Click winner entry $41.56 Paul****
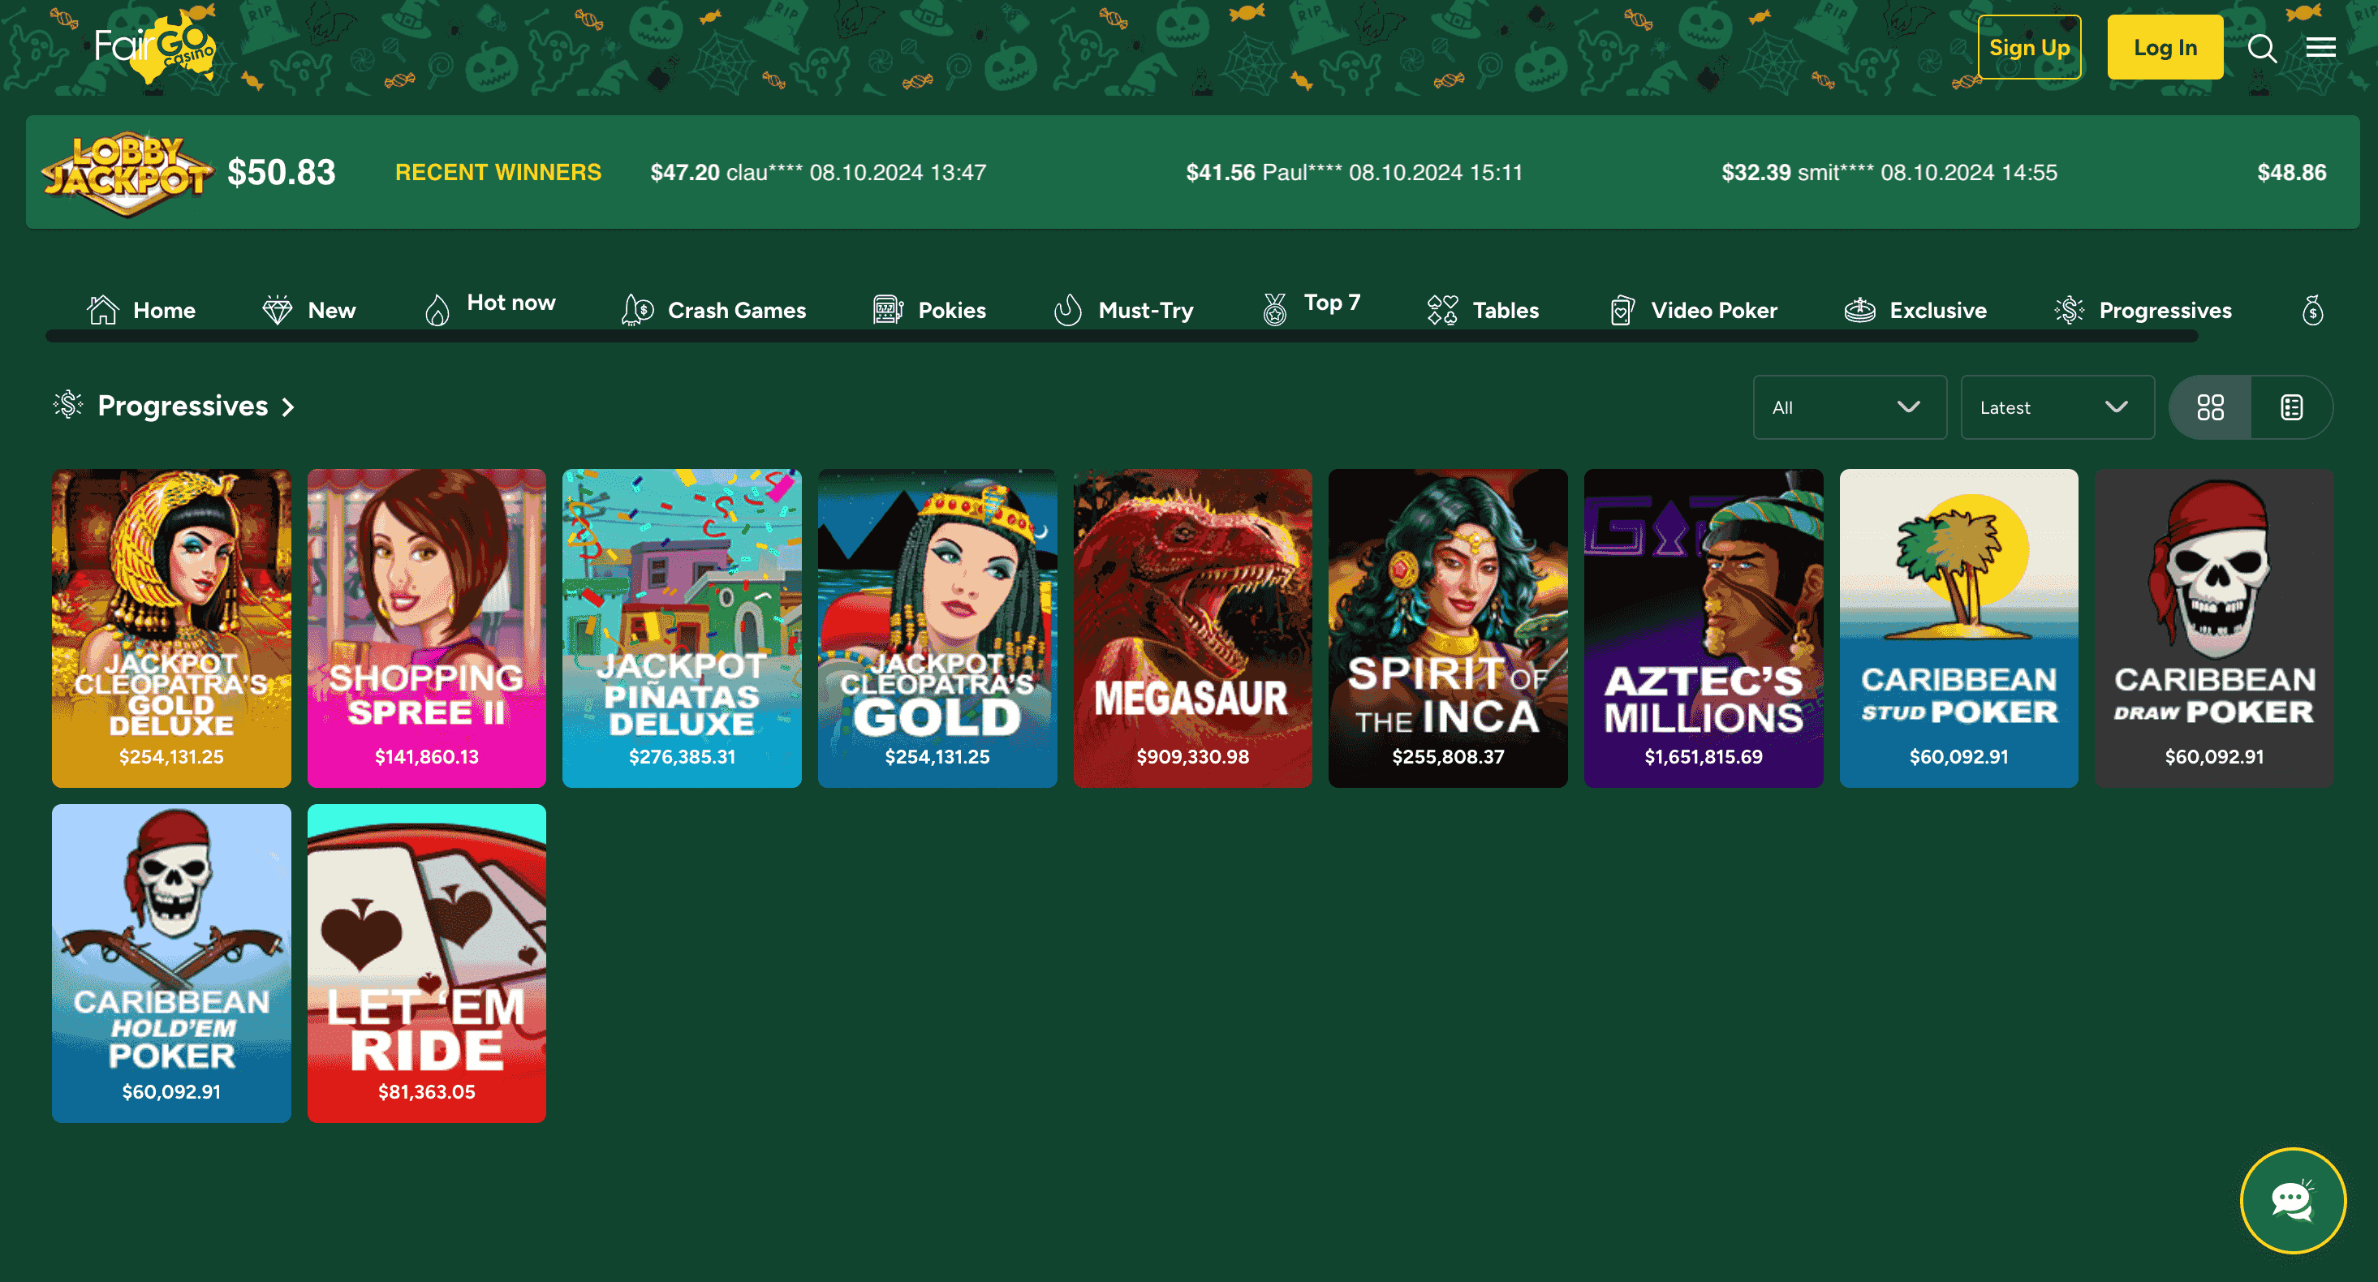Screen dimensions: 2378x1282 [1355, 173]
